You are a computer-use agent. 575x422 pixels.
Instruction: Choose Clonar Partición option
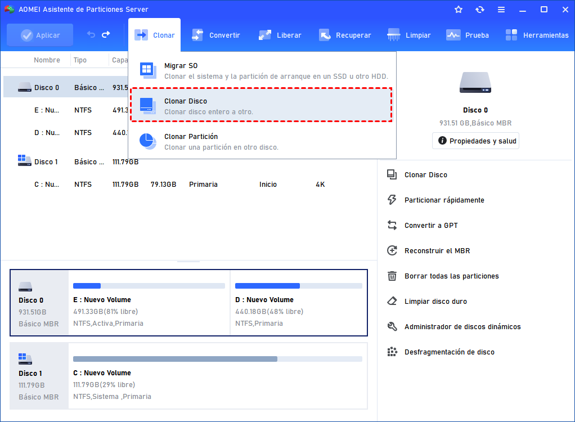pyautogui.click(x=262, y=142)
